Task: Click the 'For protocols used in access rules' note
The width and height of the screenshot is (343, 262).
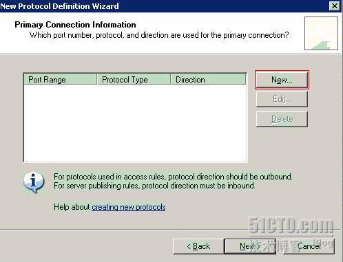Action: [173, 177]
